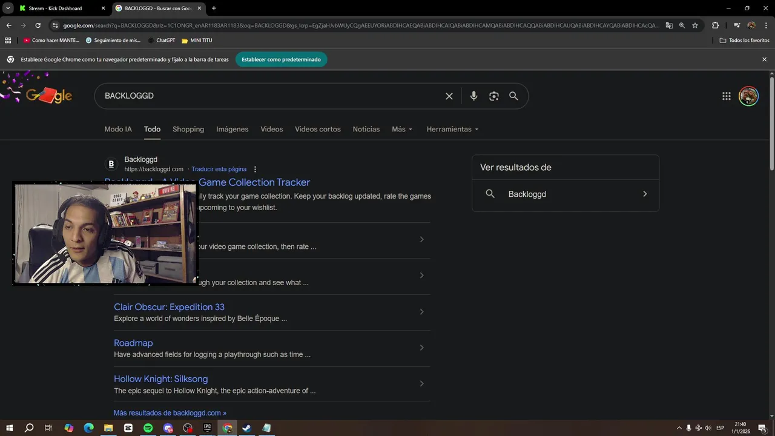
Task: Open the Chrome three-dot menu
Action: click(x=765, y=25)
